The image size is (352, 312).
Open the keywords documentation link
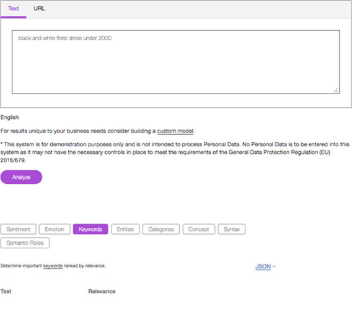53,266
